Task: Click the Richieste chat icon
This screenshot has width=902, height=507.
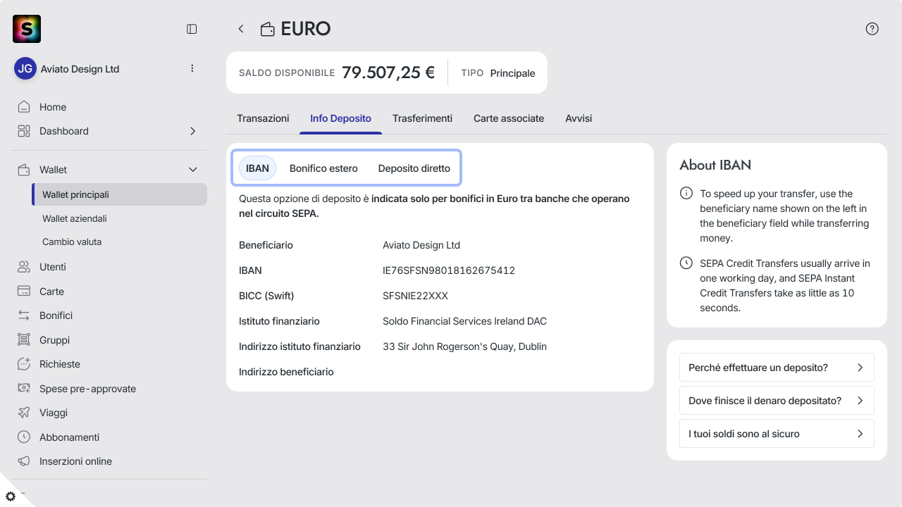Action: tap(24, 364)
